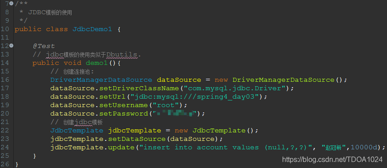
Task: Click the setPassword method call
Action: (x=124, y=114)
